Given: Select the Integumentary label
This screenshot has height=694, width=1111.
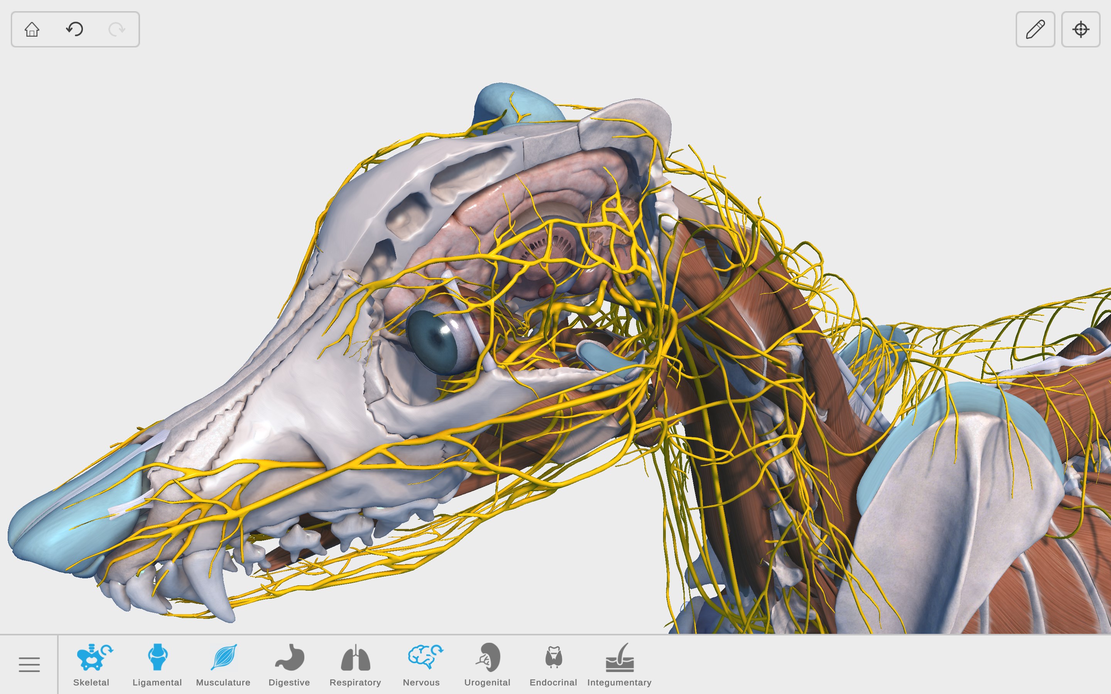Looking at the screenshot, I should pos(619,682).
